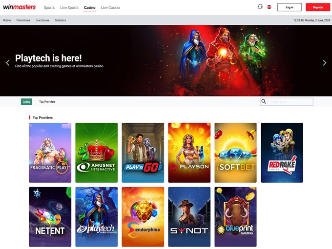The image size is (332, 249).
Task: Select the UK flag language icon
Action: point(269,7)
